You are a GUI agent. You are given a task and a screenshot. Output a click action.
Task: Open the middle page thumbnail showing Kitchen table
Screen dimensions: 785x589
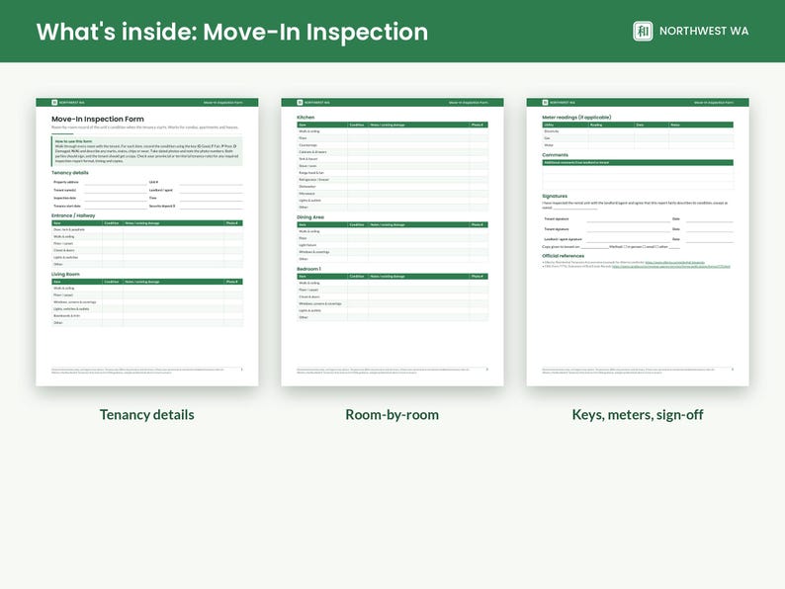coord(392,242)
